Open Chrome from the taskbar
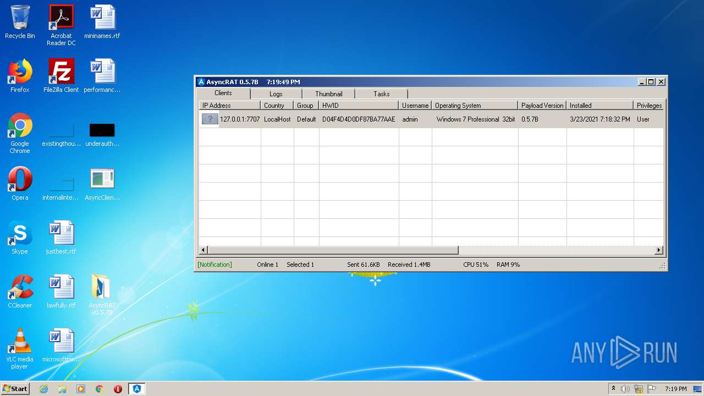The width and height of the screenshot is (704, 396). (100, 389)
